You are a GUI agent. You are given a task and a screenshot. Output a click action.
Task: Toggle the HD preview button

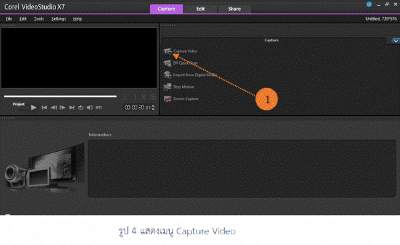click(x=99, y=107)
